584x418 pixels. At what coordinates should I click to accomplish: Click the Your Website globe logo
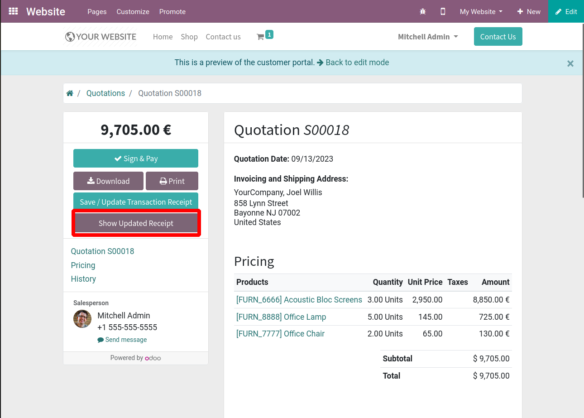[x=101, y=37]
